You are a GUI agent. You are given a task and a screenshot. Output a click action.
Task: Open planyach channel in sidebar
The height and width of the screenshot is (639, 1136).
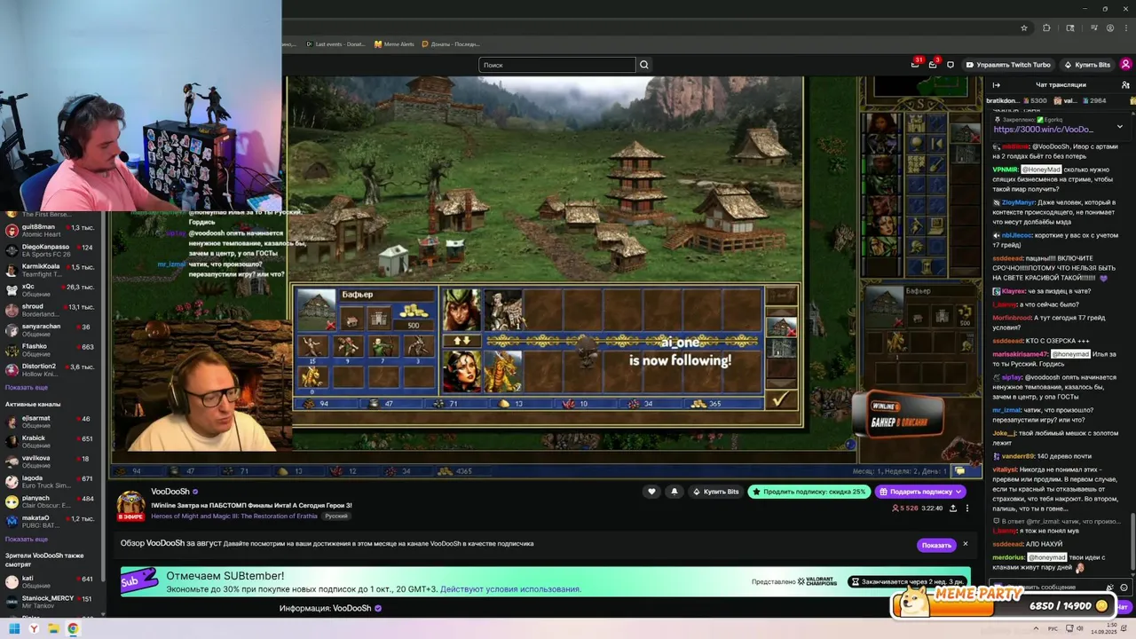(x=51, y=501)
